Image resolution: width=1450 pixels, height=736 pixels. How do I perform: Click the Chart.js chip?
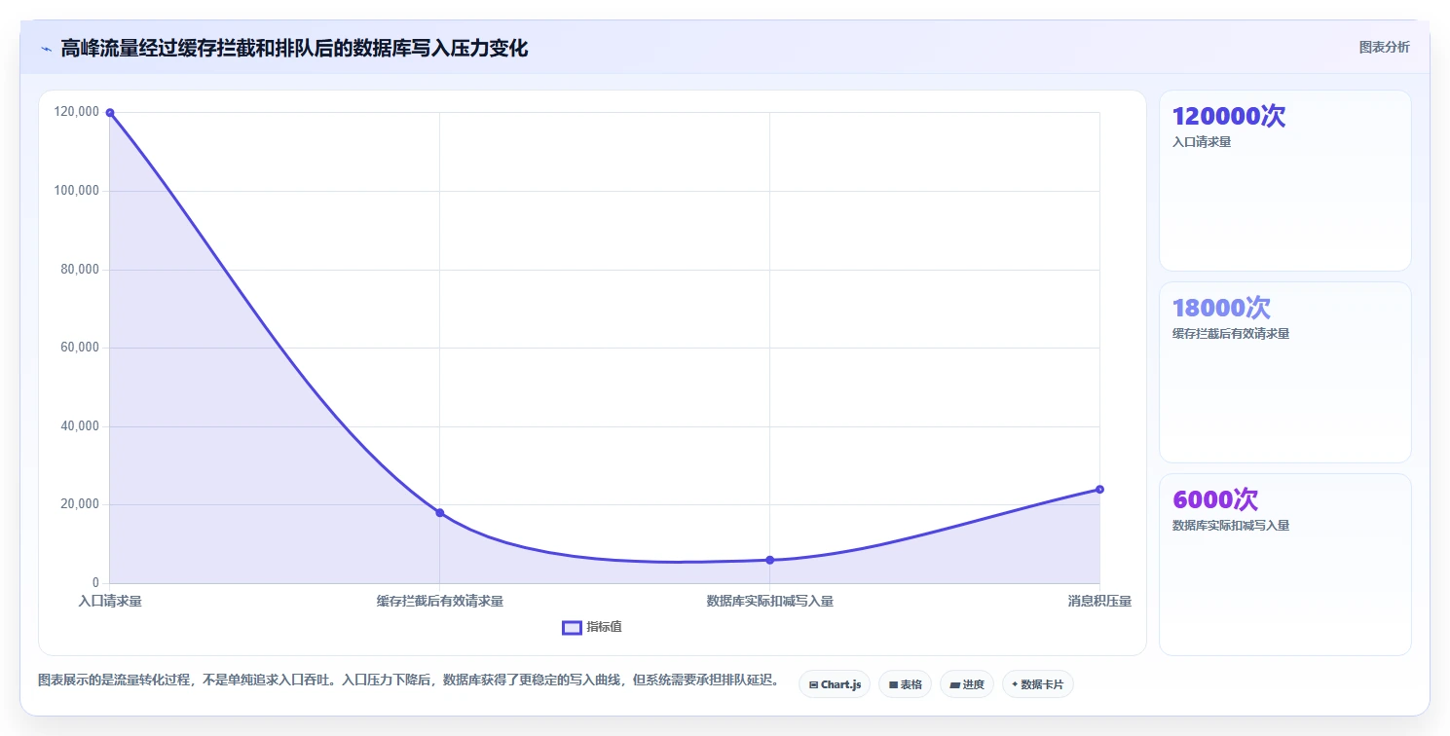835,684
